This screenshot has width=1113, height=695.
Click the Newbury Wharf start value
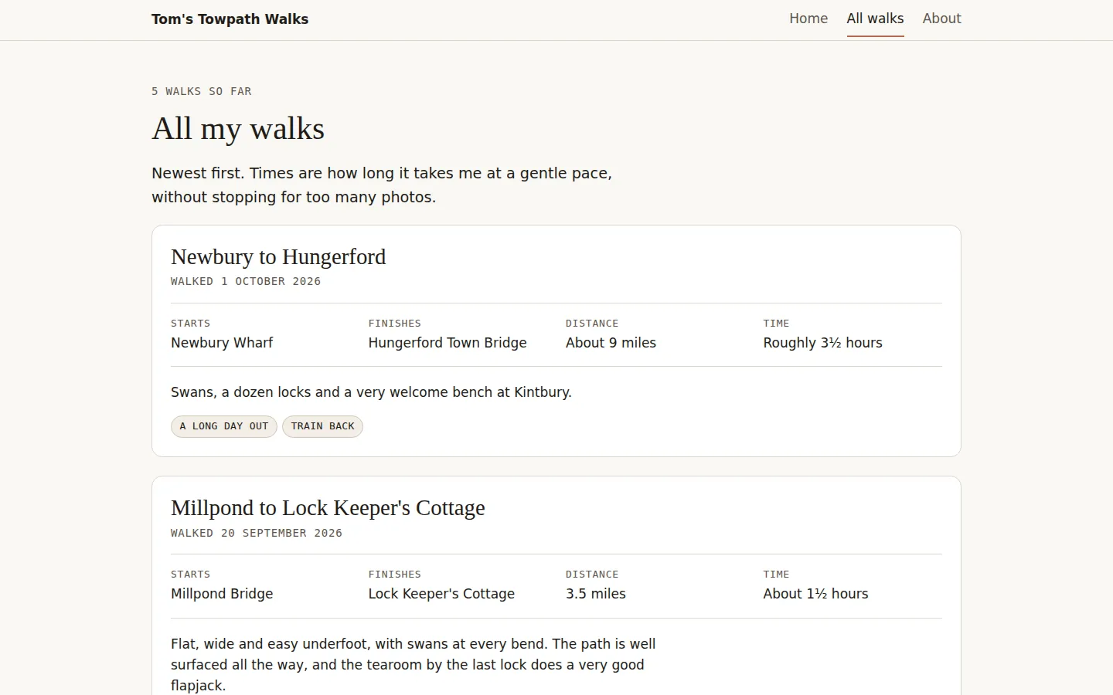(x=222, y=343)
